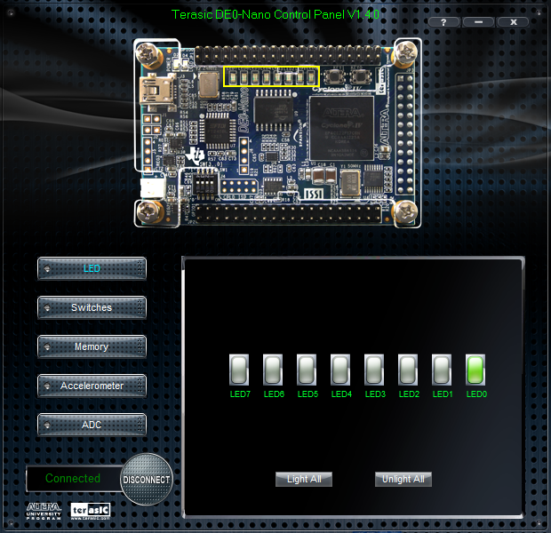Switch on LED3 in the panel
Viewport: 551px width, 533px height.
pyautogui.click(x=375, y=370)
